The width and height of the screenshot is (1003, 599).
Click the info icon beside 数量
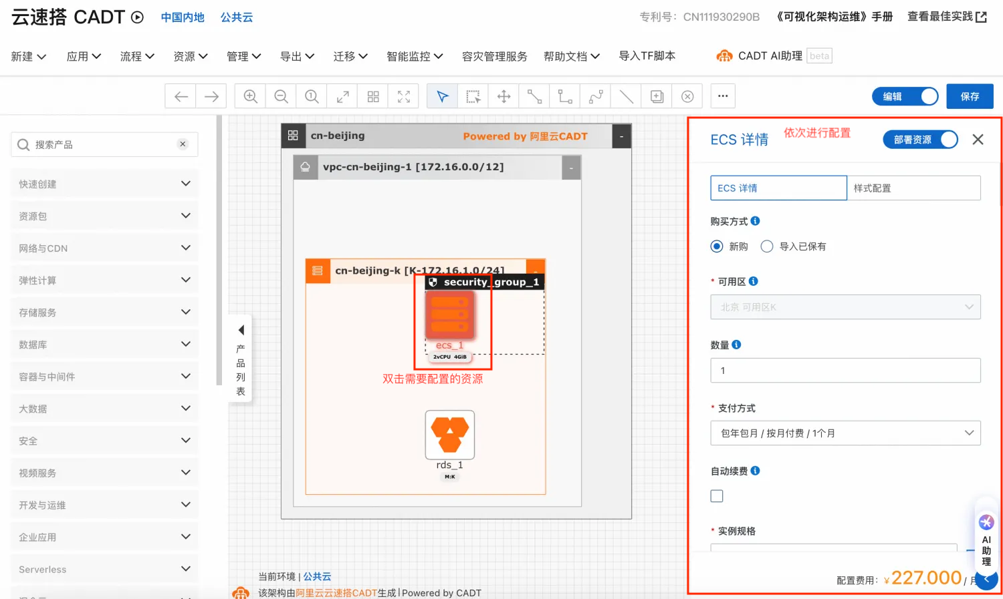click(737, 345)
